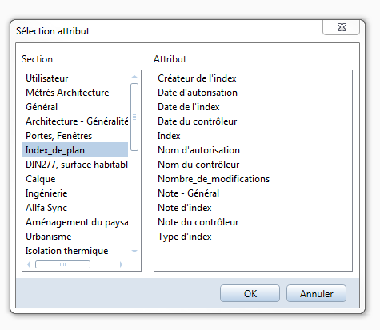Select the Nombre_de_modifications attribute
Image resolution: width=380 pixels, height=330 pixels.
(214, 179)
